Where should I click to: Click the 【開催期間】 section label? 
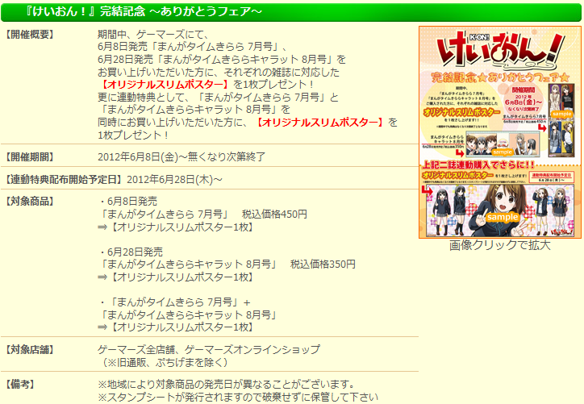31,156
